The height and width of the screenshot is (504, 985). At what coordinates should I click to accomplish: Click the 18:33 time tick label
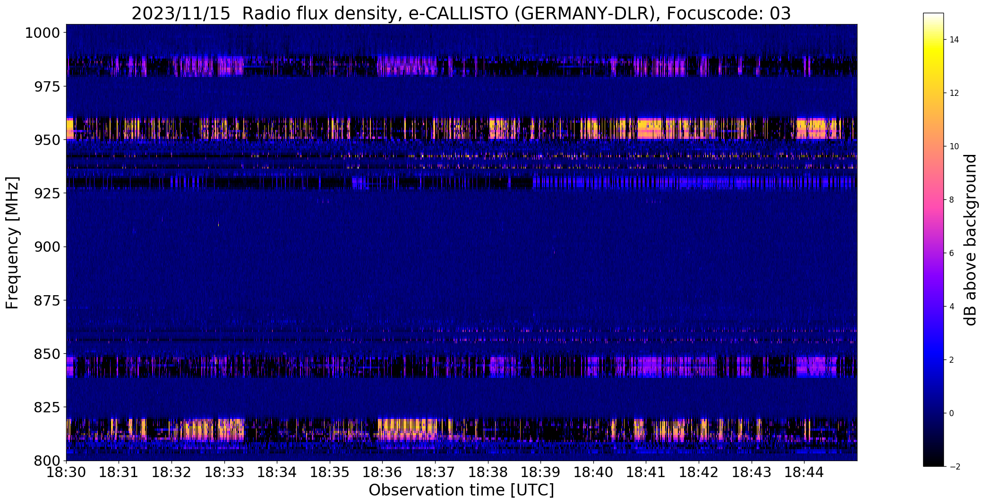224,472
